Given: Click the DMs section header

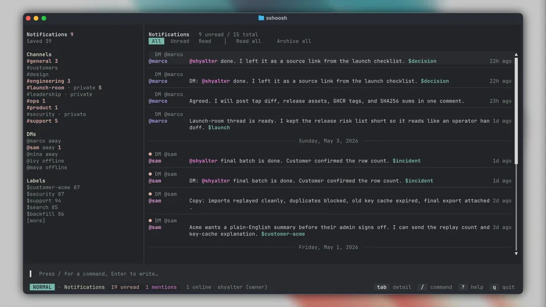Looking at the screenshot, I should pyautogui.click(x=31, y=134).
